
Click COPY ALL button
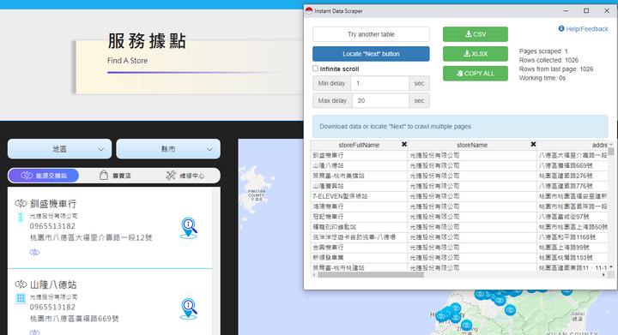[476, 74]
